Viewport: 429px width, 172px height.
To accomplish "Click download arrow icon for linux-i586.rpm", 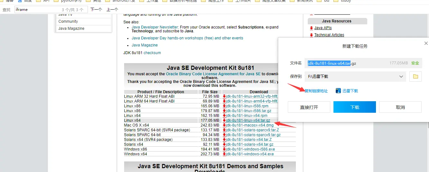I will (224, 106).
